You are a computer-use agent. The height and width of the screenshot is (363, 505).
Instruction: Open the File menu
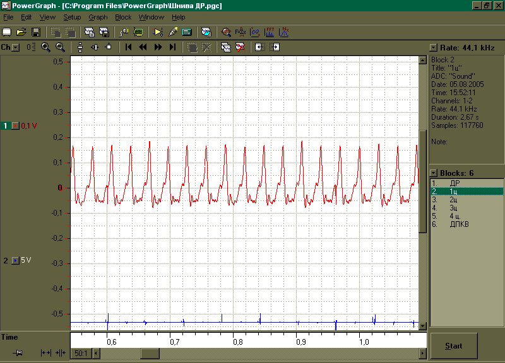8,18
